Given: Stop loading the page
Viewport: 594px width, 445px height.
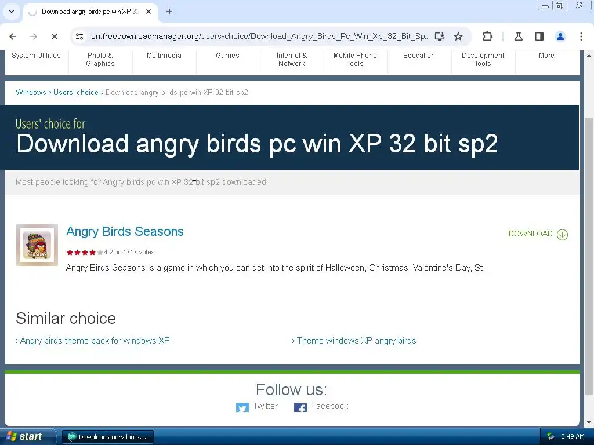Looking at the screenshot, I should pos(54,37).
